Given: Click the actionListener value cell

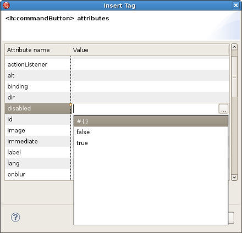Looking at the screenshot, I should point(150,64).
